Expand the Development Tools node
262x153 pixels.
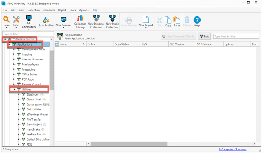tap(14, 50)
